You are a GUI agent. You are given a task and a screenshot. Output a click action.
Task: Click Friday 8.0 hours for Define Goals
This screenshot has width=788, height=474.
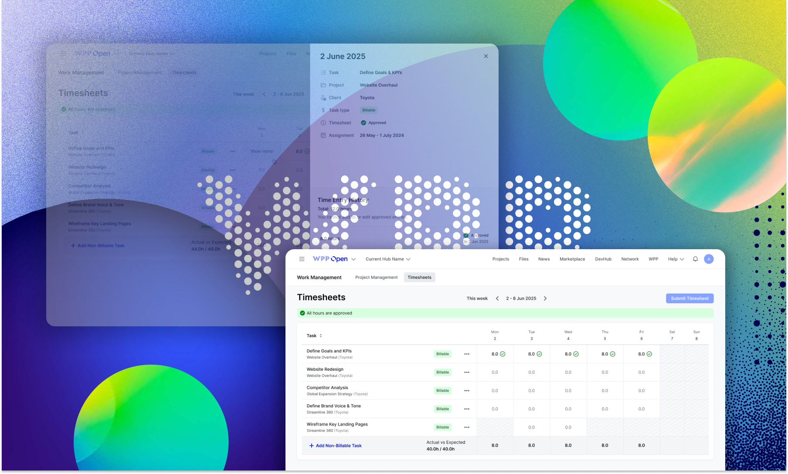click(x=642, y=354)
